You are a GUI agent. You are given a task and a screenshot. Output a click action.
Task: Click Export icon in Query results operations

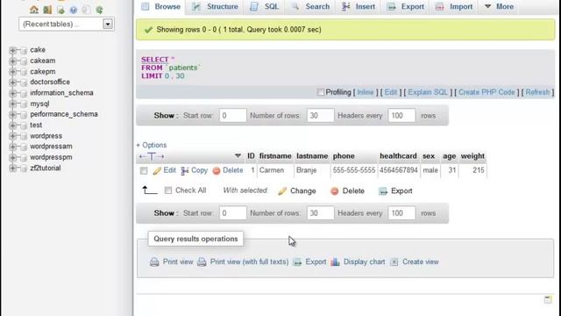pyautogui.click(x=297, y=262)
